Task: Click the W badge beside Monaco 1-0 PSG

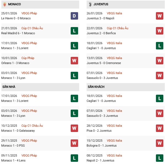Action: click(x=74, y=143)
